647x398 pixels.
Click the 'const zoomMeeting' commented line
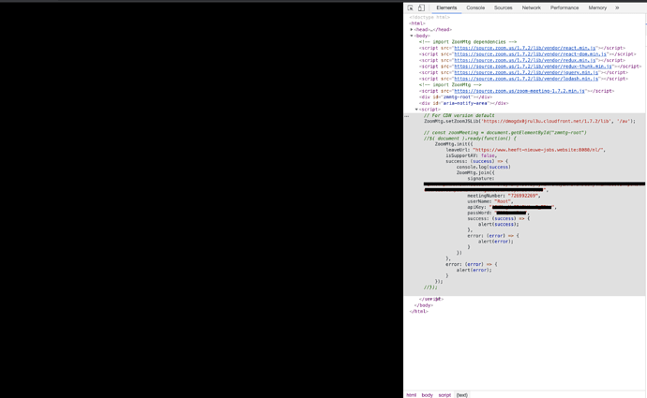(505, 133)
